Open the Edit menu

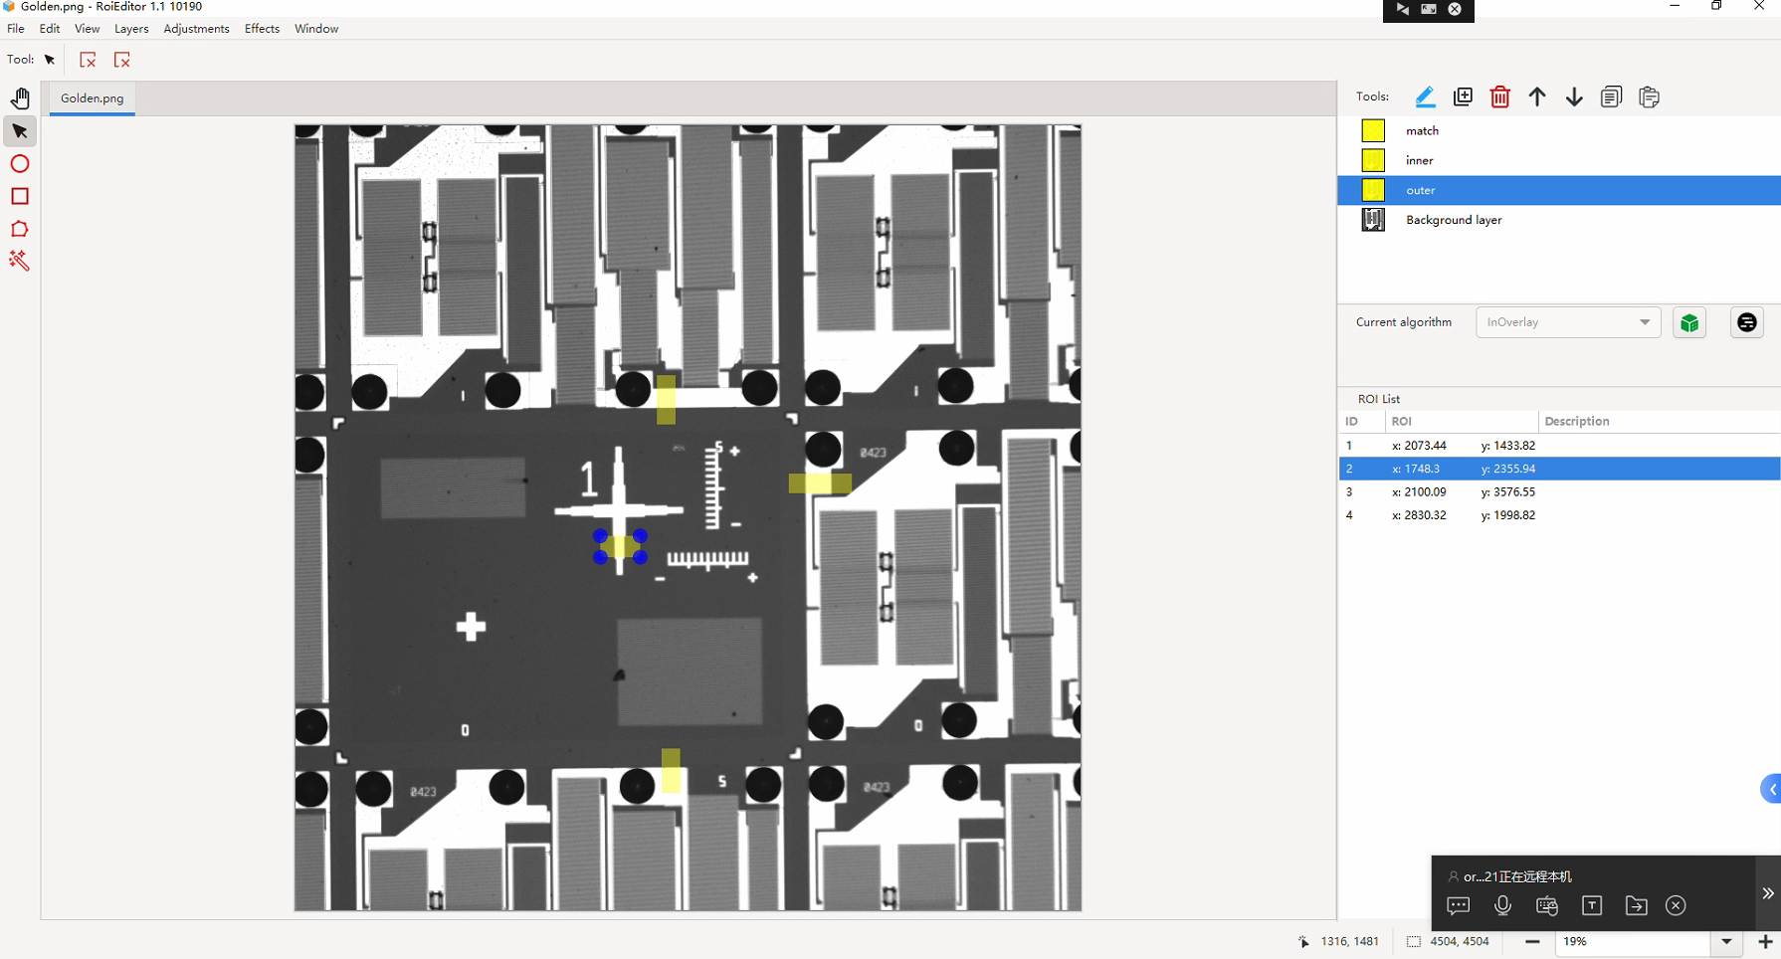click(x=50, y=29)
